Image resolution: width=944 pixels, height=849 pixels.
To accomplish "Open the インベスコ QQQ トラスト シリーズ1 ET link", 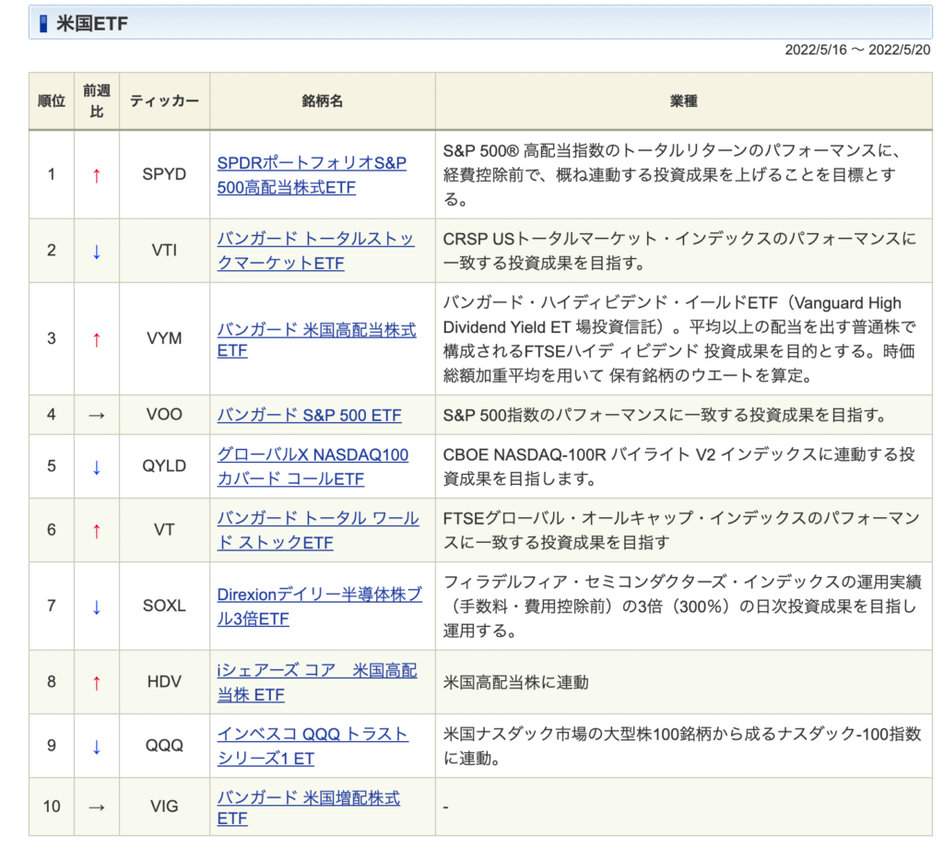I will (313, 746).
